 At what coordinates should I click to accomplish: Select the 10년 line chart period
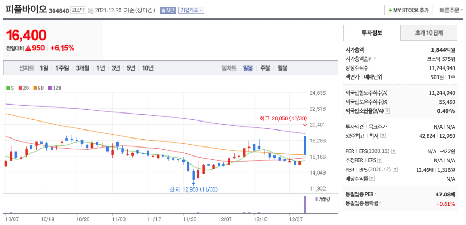point(148,68)
